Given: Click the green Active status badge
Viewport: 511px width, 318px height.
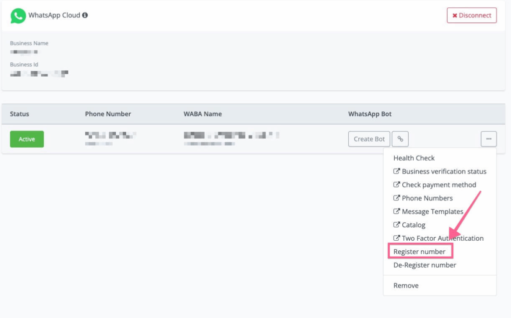Looking at the screenshot, I should (x=27, y=139).
